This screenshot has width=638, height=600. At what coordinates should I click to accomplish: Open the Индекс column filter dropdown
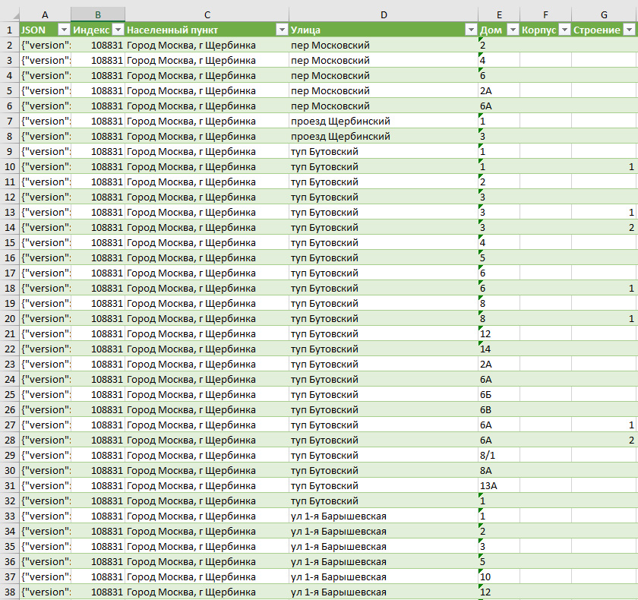(x=118, y=30)
